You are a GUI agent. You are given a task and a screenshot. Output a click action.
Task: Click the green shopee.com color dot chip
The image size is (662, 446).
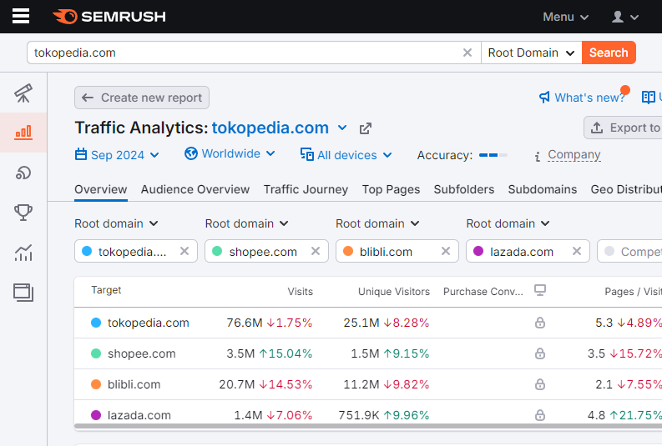217,251
